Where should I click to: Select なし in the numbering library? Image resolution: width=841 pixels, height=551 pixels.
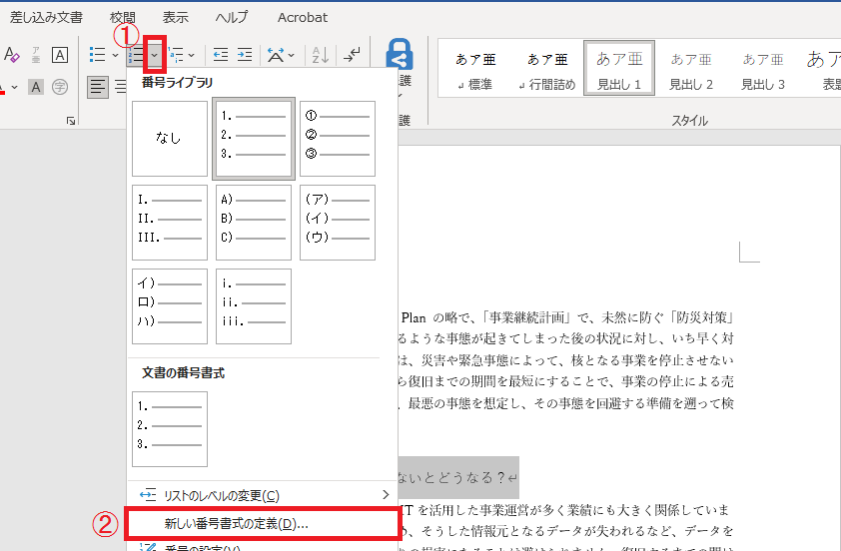170,139
